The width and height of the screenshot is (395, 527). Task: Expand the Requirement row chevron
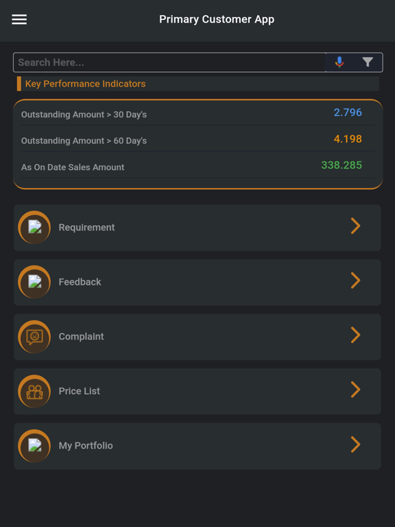[x=356, y=226]
